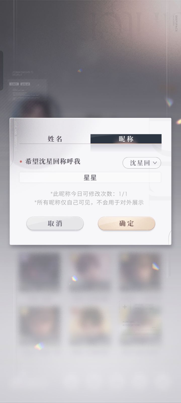Screen dimensions: 181x403
Task: Switch to the 姓名 tab
Action: (x=55, y=139)
